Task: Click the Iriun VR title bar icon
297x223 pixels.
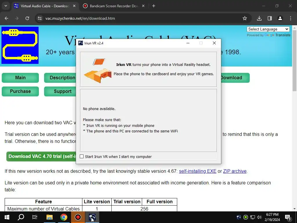Action: click(81, 43)
